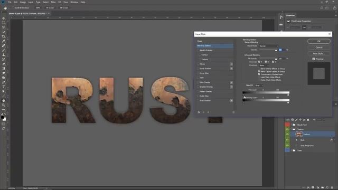The image size is (338, 190).
Task: Select the Zoom tool
Action: click(x=4, y=105)
